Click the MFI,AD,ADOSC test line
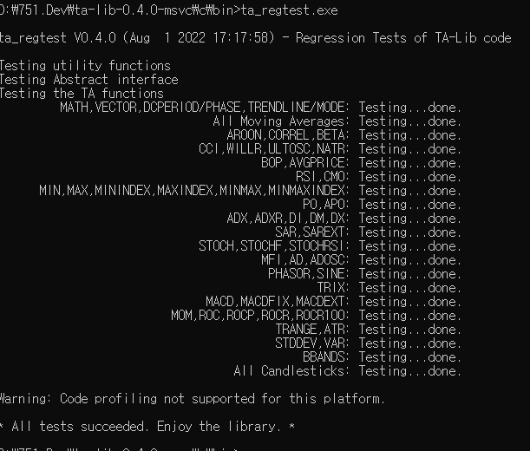The image size is (530, 451). pyautogui.click(x=361, y=260)
